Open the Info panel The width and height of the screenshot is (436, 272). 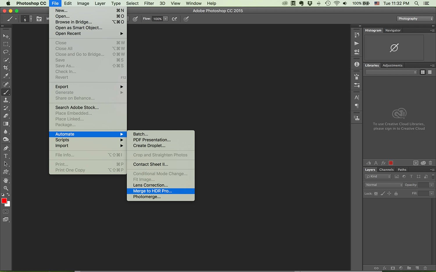point(357,64)
